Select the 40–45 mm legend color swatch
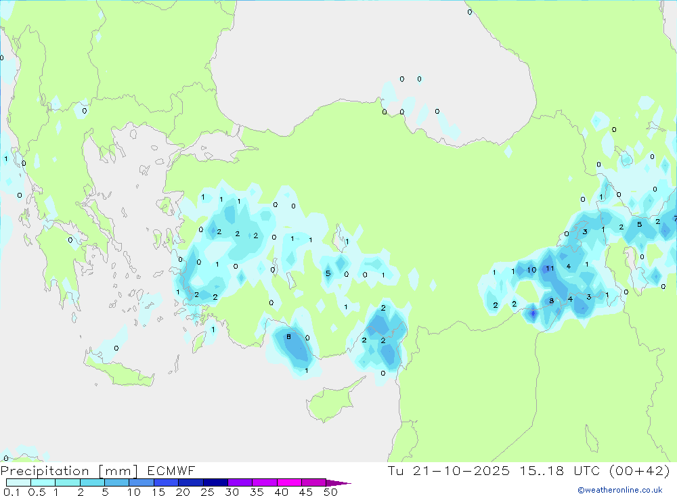 click(x=289, y=482)
